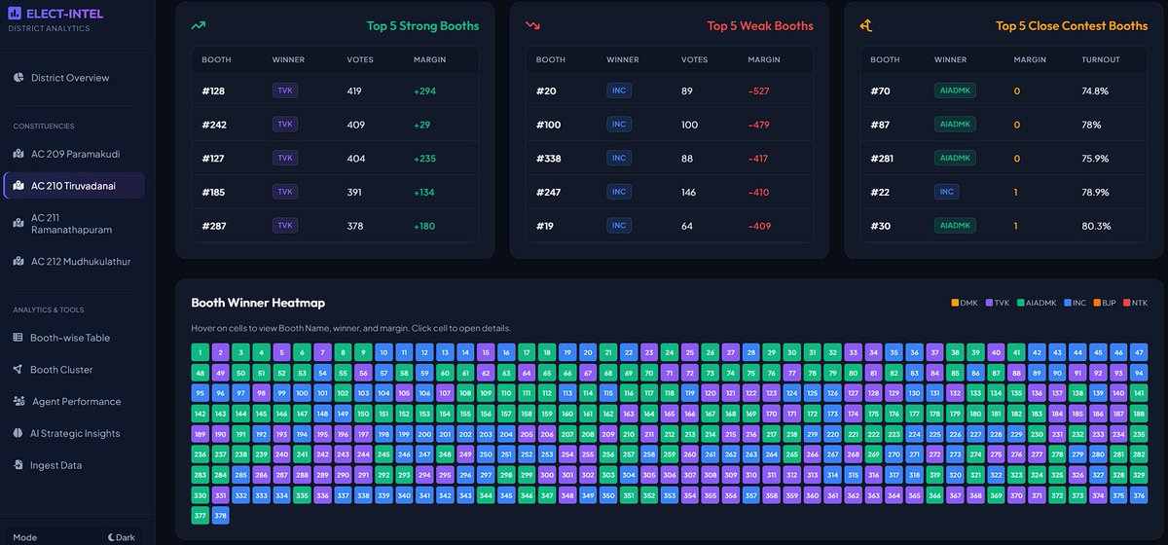Click the AC 209 Paramakudi constituency icon
Image resolution: width=1168 pixels, height=545 pixels.
(x=18, y=154)
